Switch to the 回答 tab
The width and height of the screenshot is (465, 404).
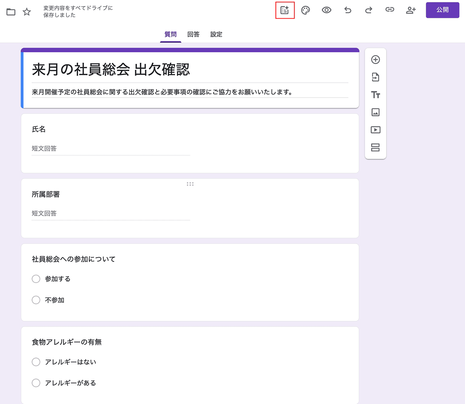193,34
